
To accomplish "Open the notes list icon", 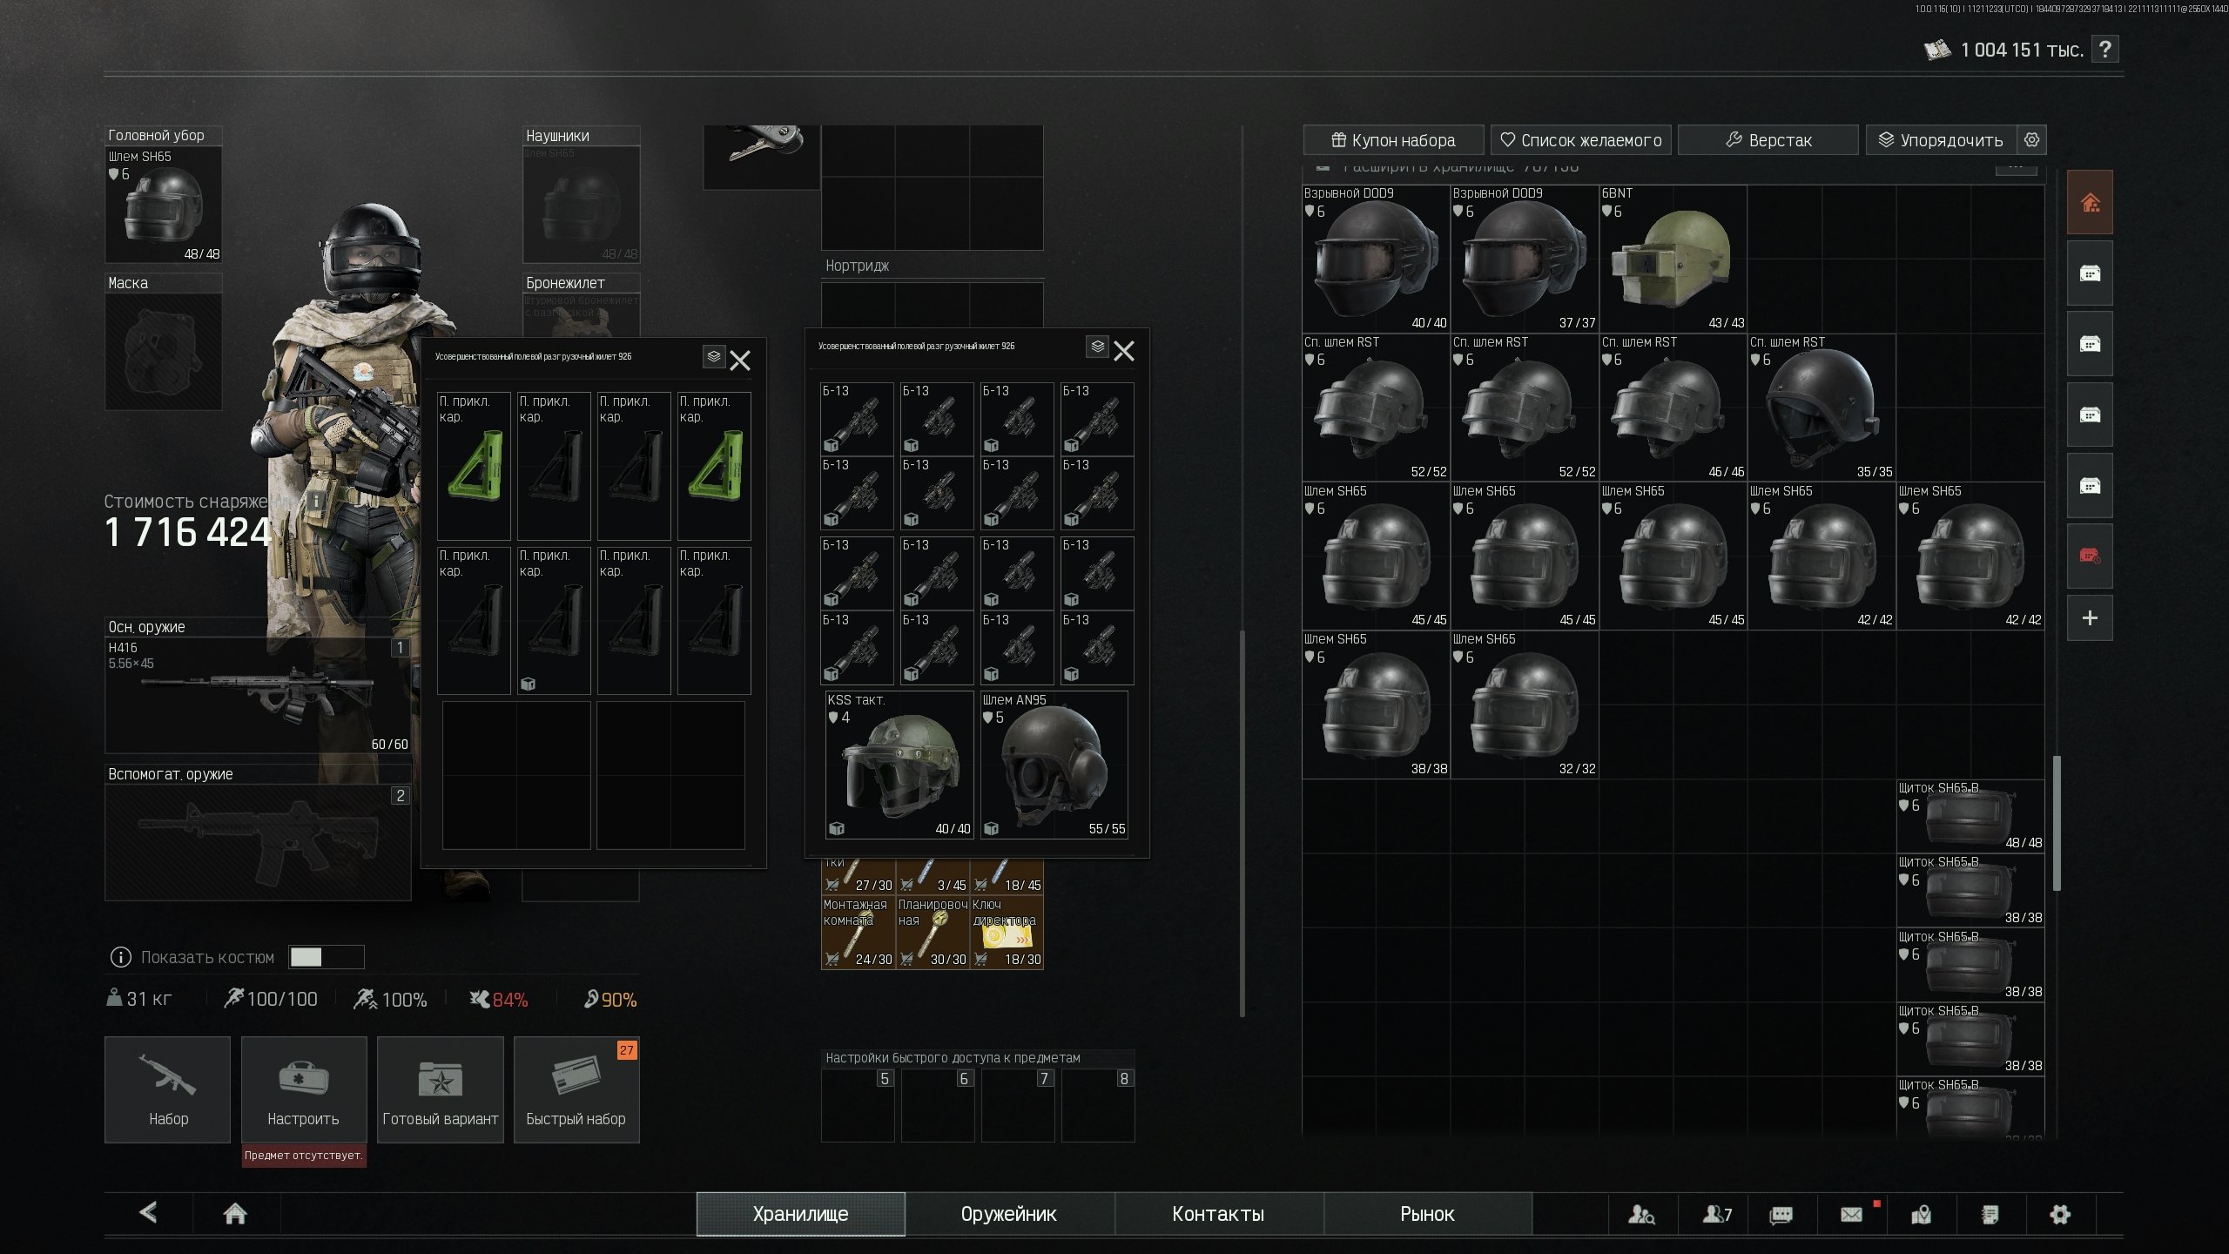I will coord(1990,1214).
